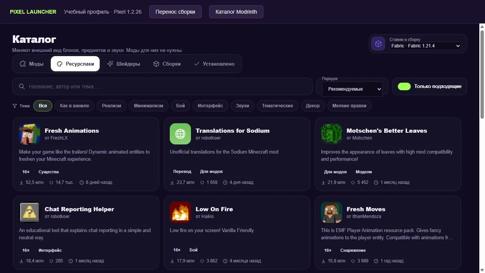Click the Translations for Sodium globe icon

coord(180,134)
